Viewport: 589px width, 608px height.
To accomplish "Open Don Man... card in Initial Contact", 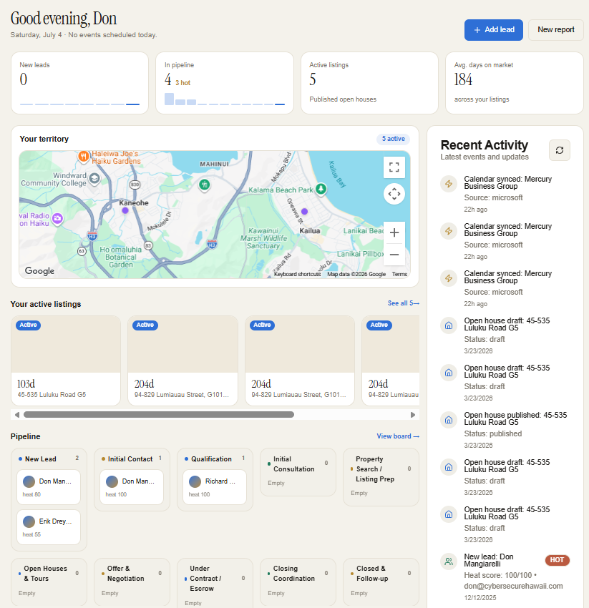I will 132,487.
